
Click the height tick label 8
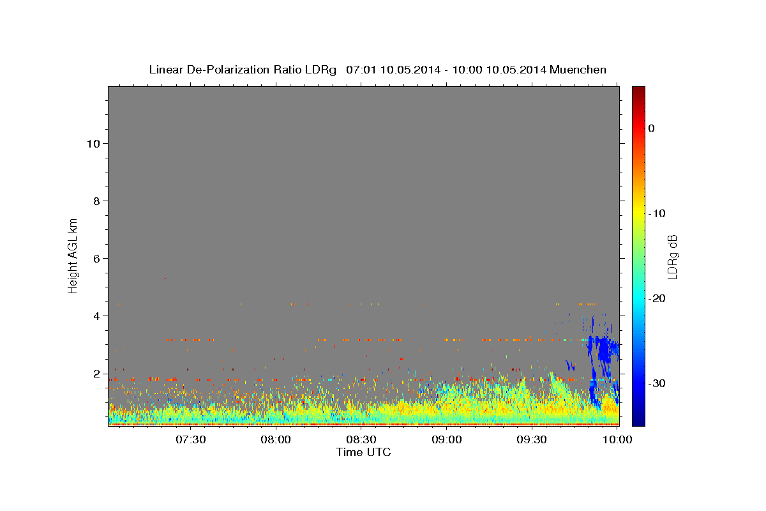[x=96, y=201]
